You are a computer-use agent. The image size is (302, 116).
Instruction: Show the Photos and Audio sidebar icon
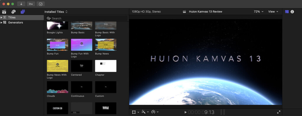point(13,12)
